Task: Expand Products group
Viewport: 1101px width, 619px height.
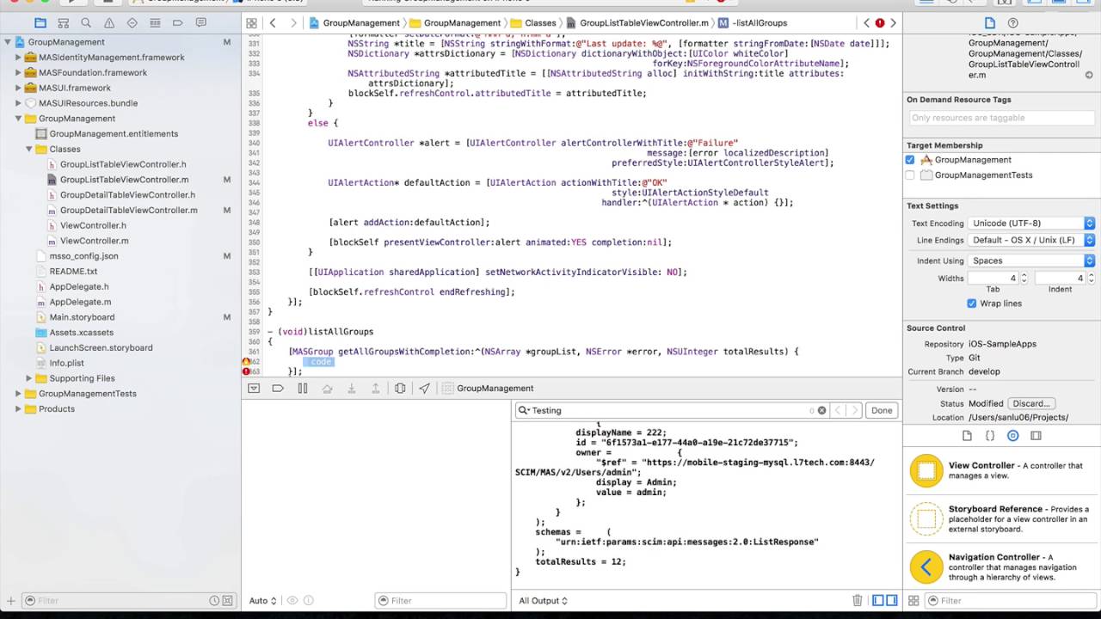Action: [18, 409]
